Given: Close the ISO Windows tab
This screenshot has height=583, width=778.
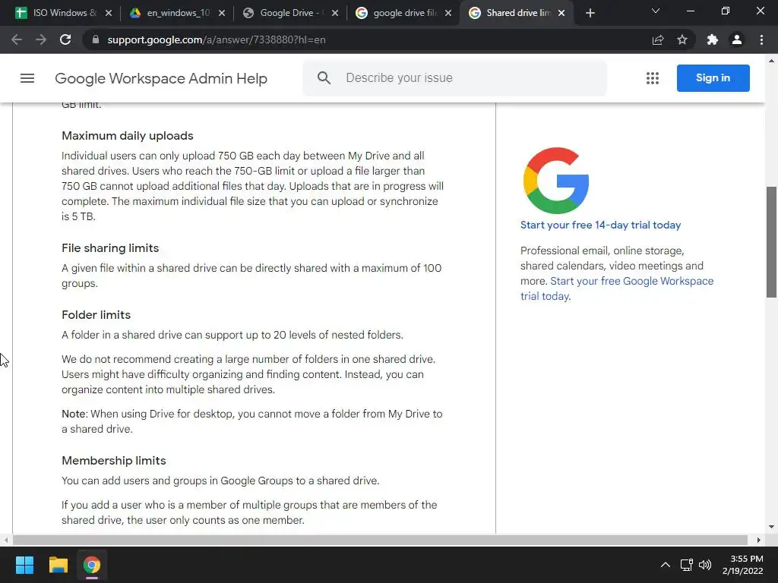Looking at the screenshot, I should [x=109, y=13].
